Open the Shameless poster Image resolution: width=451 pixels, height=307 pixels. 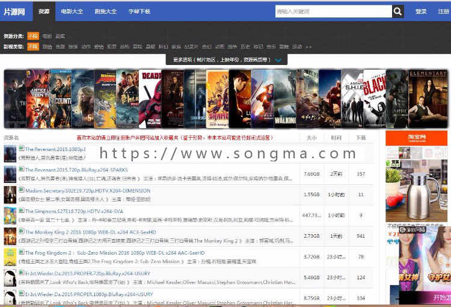coord(218,99)
